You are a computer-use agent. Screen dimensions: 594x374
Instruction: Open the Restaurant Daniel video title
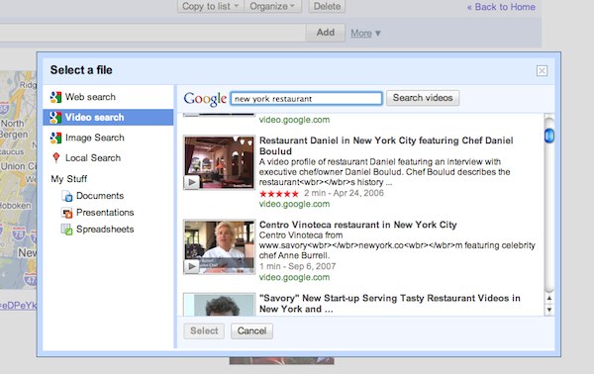(386, 145)
